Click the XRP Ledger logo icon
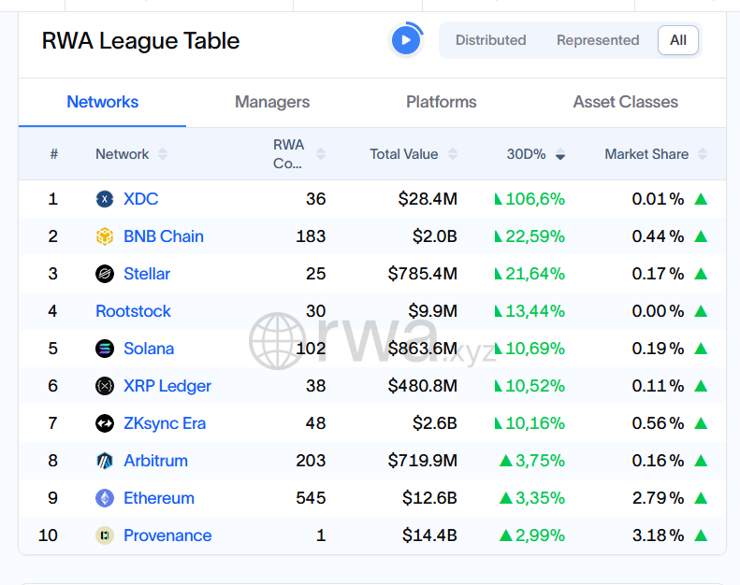 click(x=105, y=386)
